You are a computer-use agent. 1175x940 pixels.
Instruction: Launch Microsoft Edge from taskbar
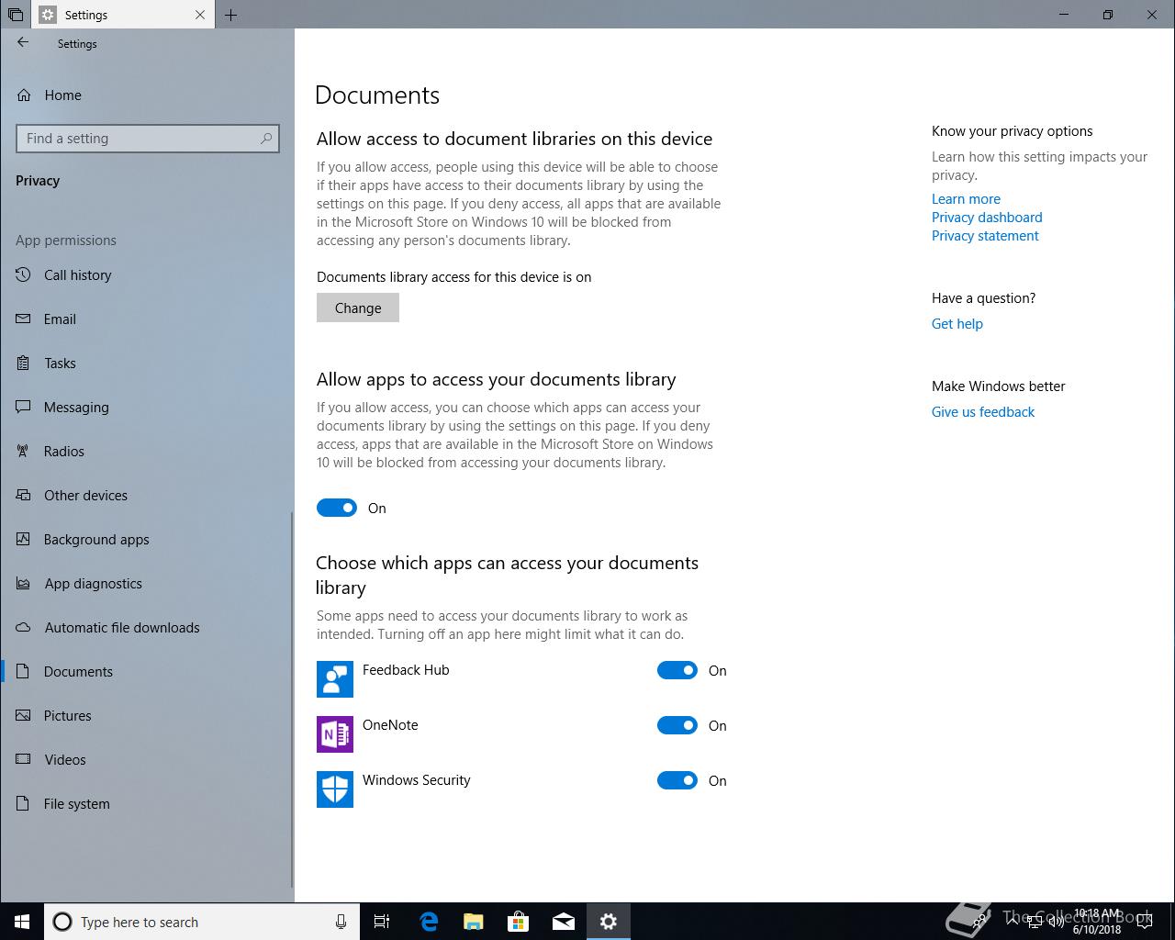429,922
